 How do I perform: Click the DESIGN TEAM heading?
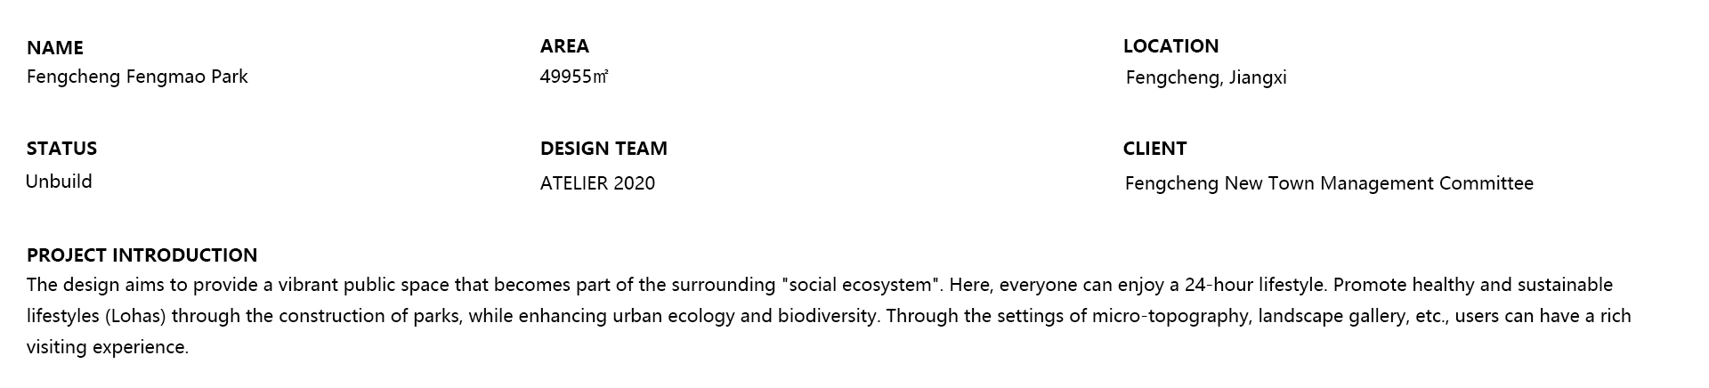[x=603, y=149]
